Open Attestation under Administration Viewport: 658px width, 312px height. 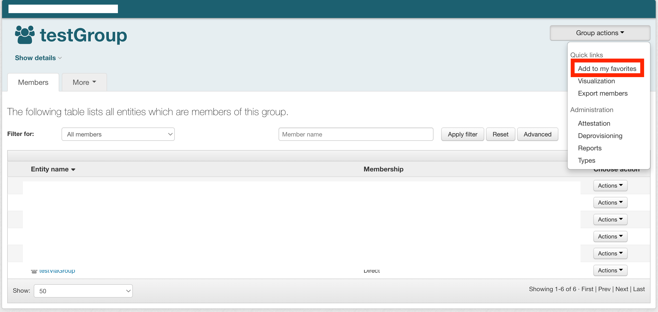[594, 123]
